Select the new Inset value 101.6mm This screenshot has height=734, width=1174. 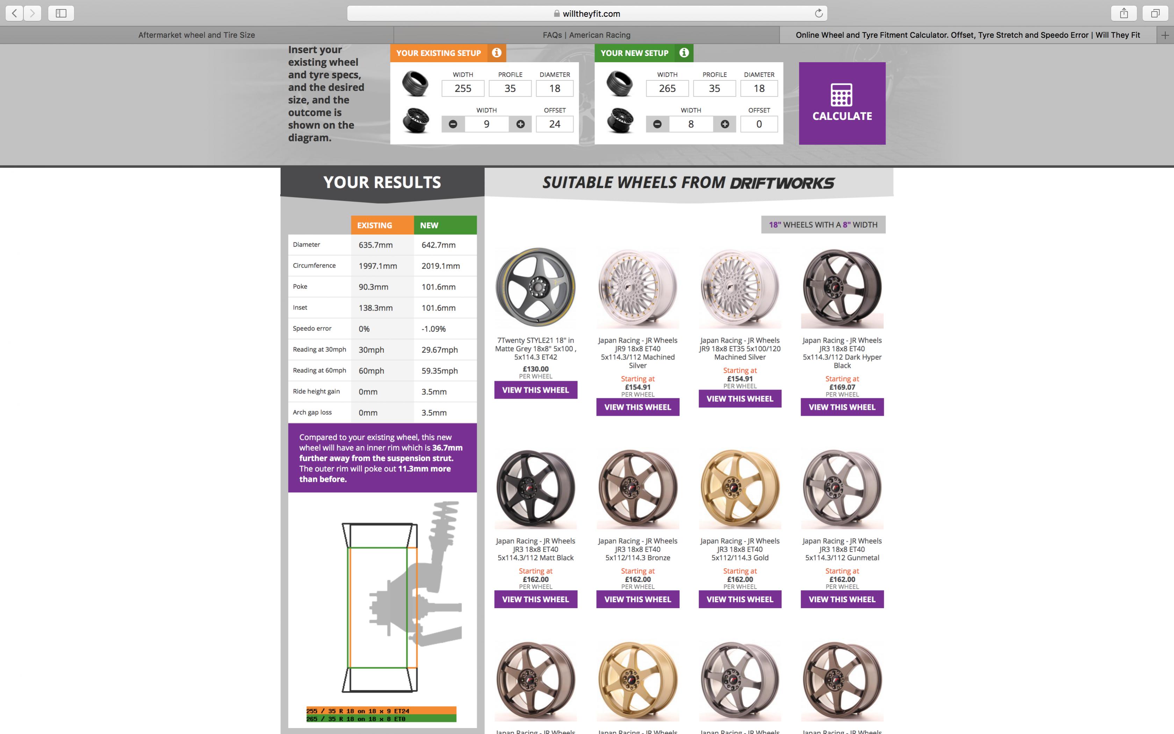click(x=439, y=308)
